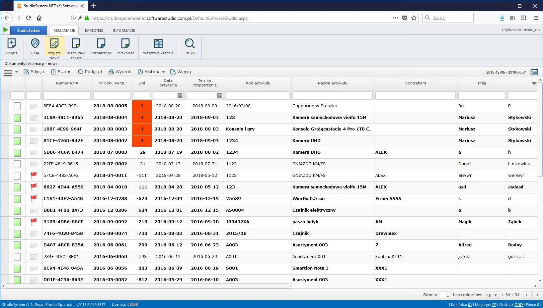Click the Podgląd button
This screenshot has width=543, height=308.
tap(90, 72)
